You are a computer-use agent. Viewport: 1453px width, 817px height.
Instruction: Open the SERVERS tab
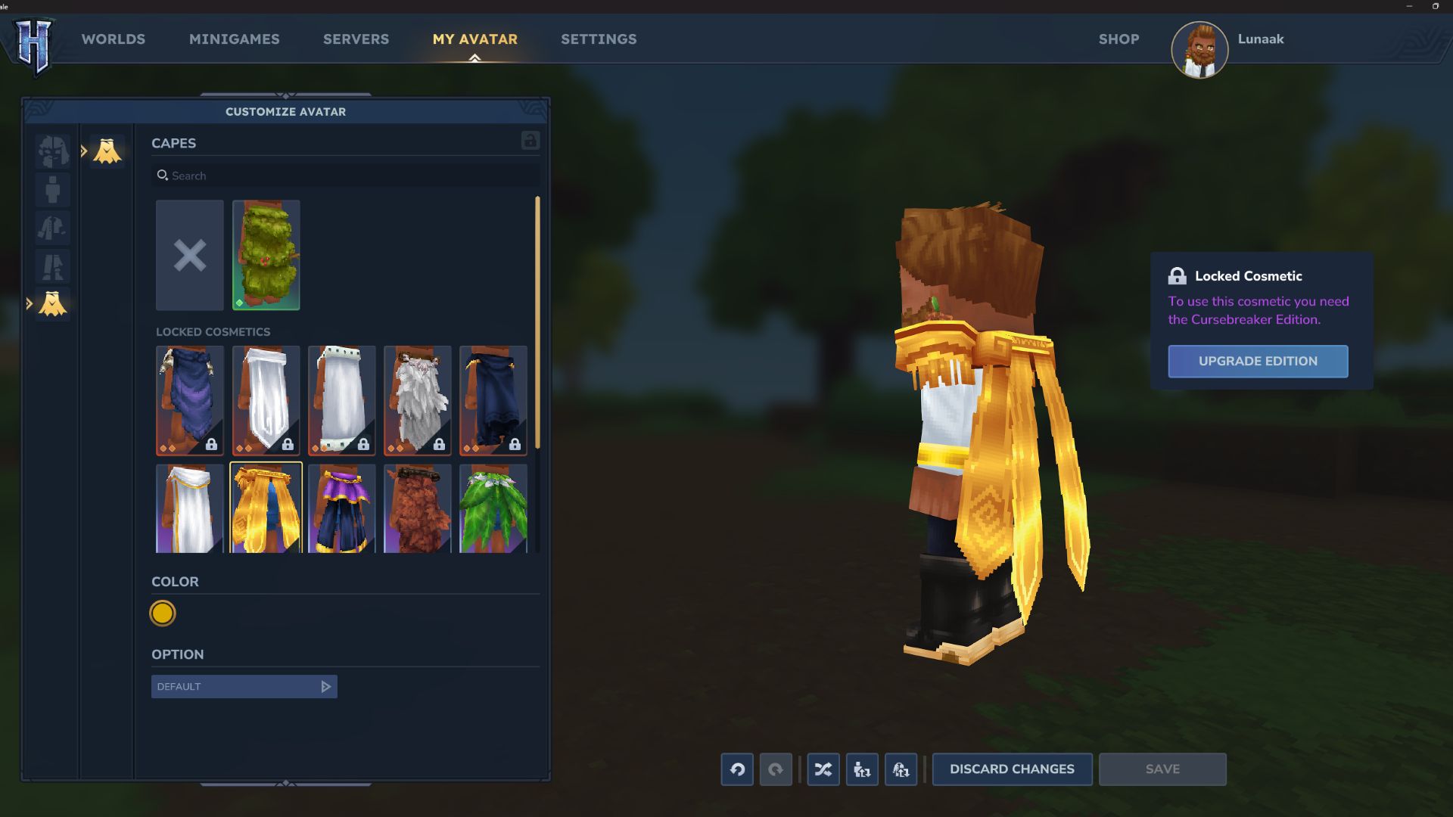[x=356, y=39]
